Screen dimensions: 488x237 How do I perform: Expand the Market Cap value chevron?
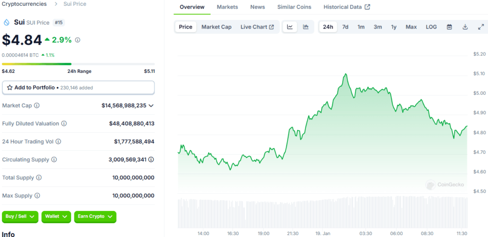(151, 106)
